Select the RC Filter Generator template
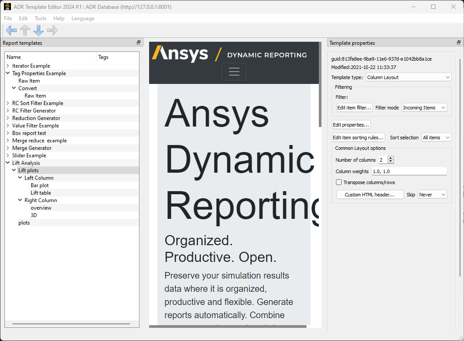This screenshot has height=341, width=464. [x=34, y=111]
